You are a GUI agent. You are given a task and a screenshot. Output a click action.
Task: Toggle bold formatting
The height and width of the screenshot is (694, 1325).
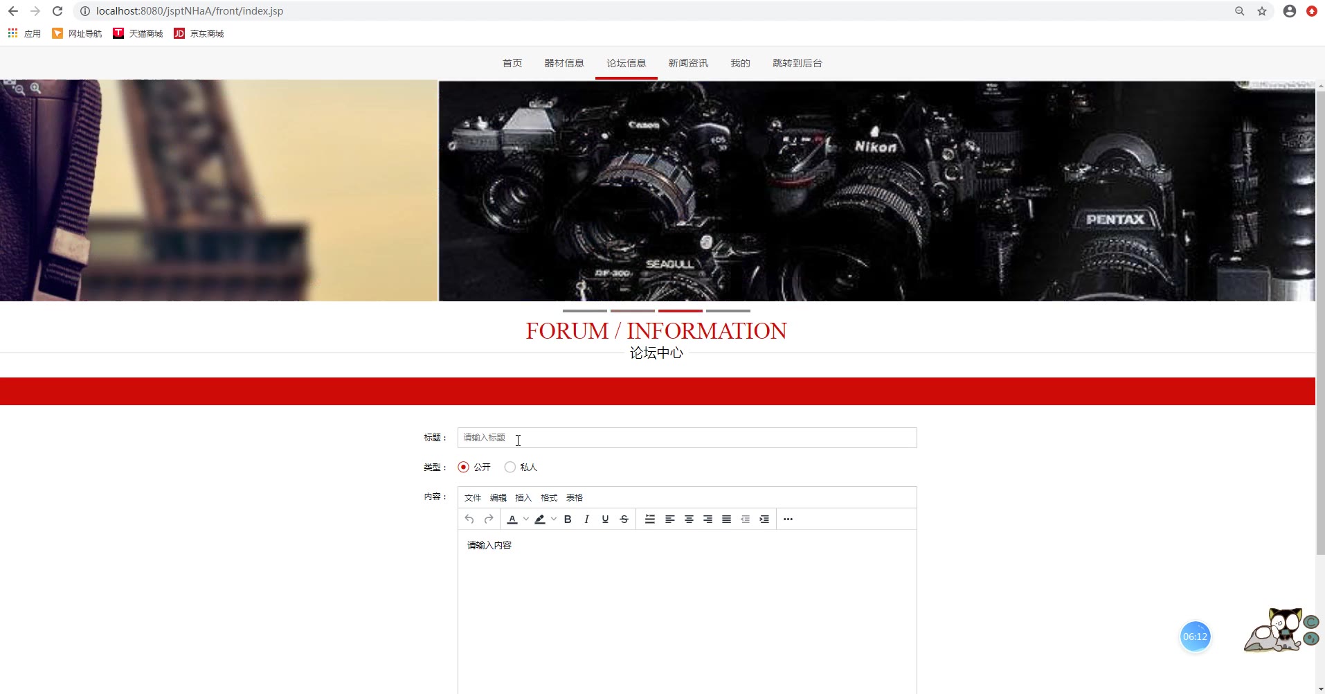[x=568, y=519]
